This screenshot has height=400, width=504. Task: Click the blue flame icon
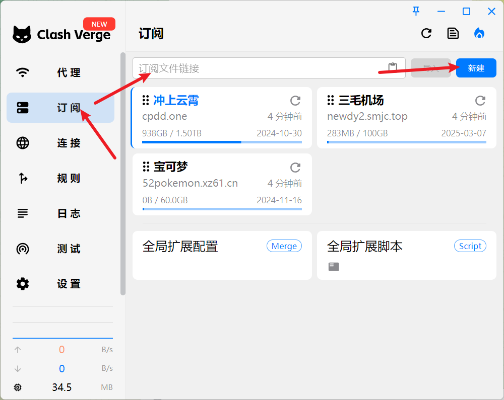point(479,33)
